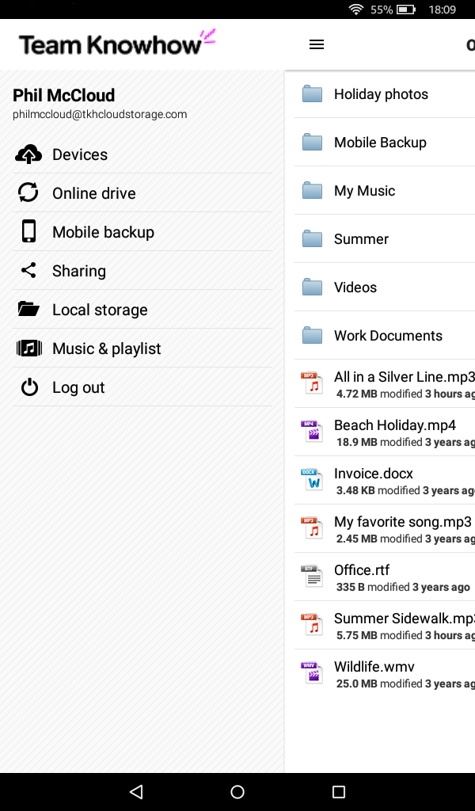
Task: Tap the Online drive sync icon
Action: pos(28,192)
